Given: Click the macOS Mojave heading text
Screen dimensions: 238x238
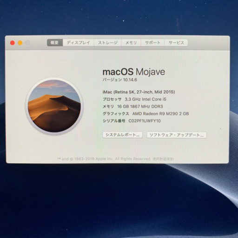Looking at the screenshot, I should (x=134, y=72).
